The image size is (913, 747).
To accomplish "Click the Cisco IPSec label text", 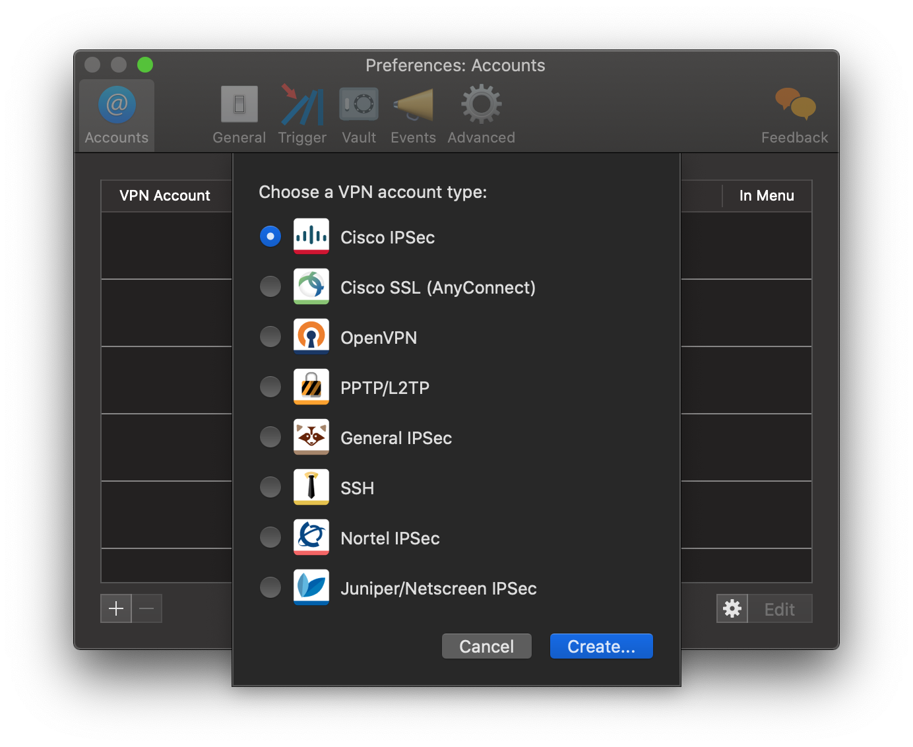I will (388, 238).
